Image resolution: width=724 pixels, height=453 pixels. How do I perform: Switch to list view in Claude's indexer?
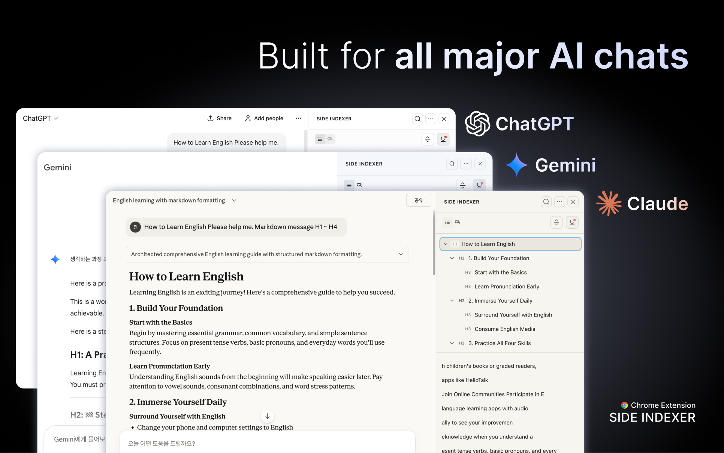tap(447, 222)
